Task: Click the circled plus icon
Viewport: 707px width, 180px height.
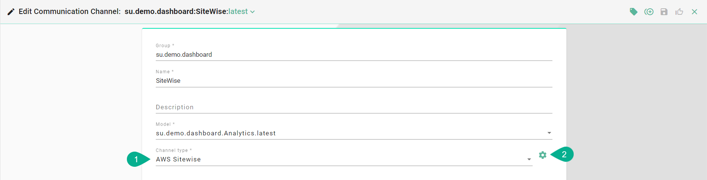Action: (649, 12)
